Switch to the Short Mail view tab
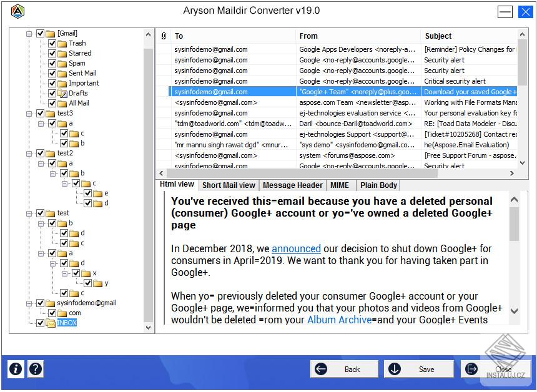 click(x=229, y=185)
